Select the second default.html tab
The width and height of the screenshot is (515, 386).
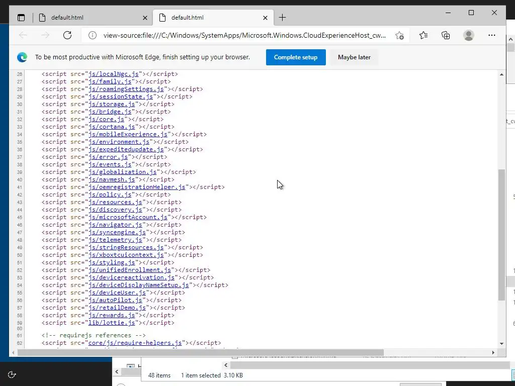point(213,18)
